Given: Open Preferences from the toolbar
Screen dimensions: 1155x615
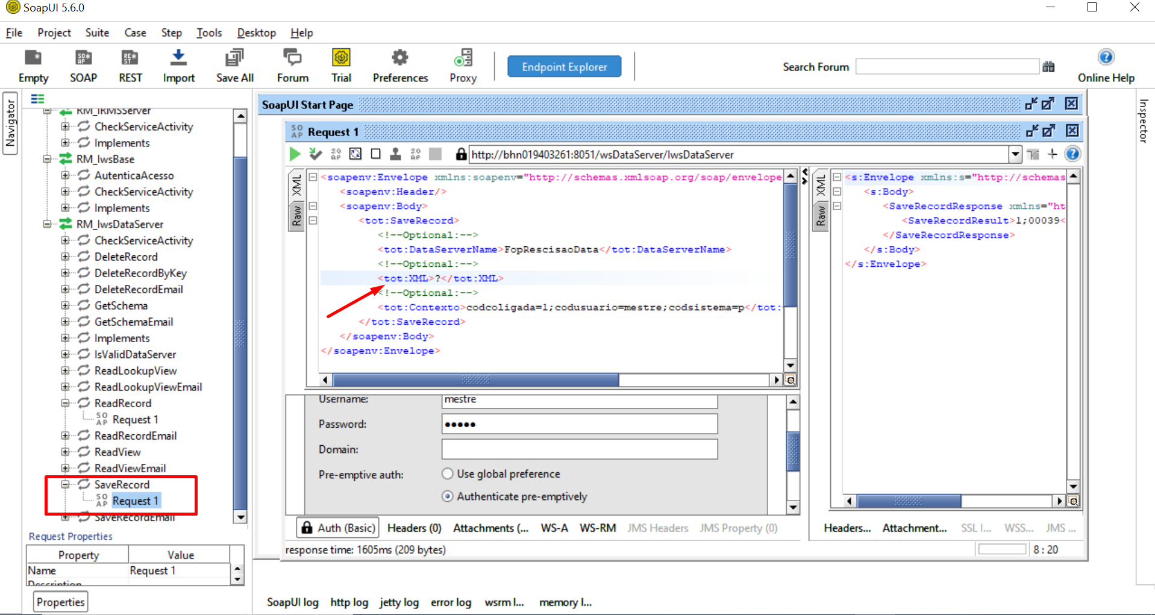Looking at the screenshot, I should point(400,66).
